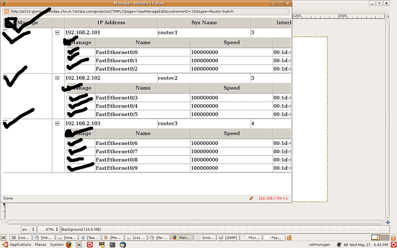
Task: Switch to the [css ... taskbar window
Action: pos(136,238)
